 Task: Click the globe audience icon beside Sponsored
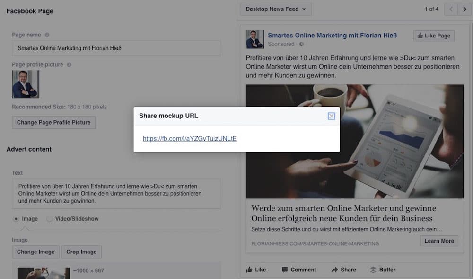click(x=302, y=44)
